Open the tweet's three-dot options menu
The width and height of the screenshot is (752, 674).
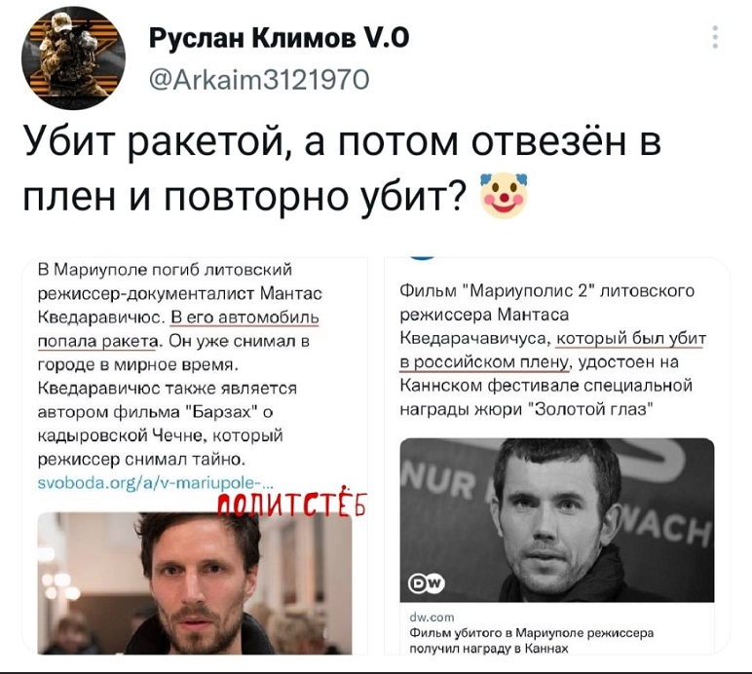(715, 37)
